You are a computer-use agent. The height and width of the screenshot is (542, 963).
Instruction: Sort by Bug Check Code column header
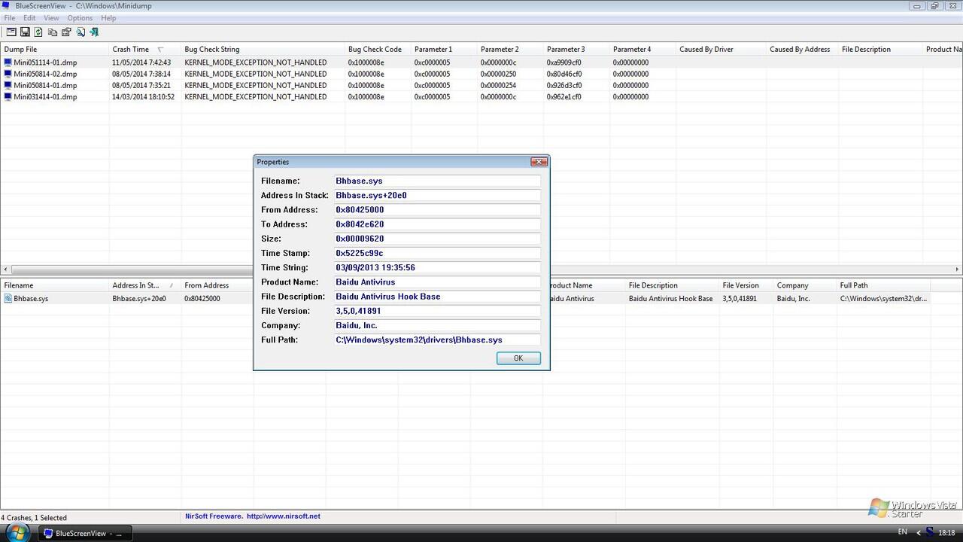tap(378, 50)
